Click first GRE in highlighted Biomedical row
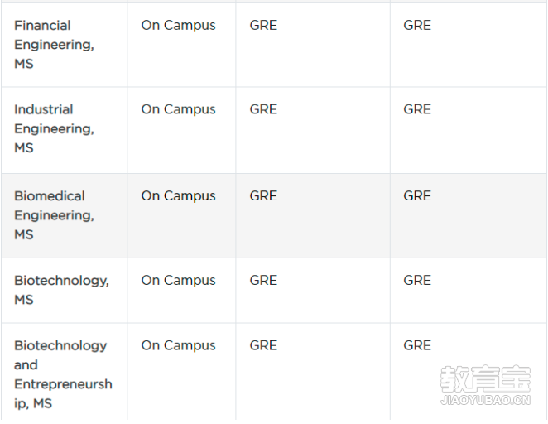Viewport: 548px width, 424px height. click(263, 195)
